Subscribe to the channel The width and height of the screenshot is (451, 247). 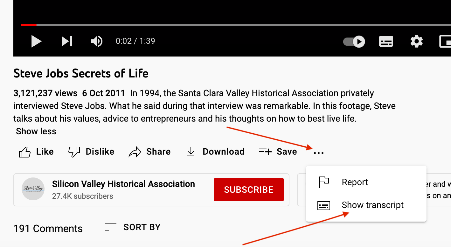[248, 190]
